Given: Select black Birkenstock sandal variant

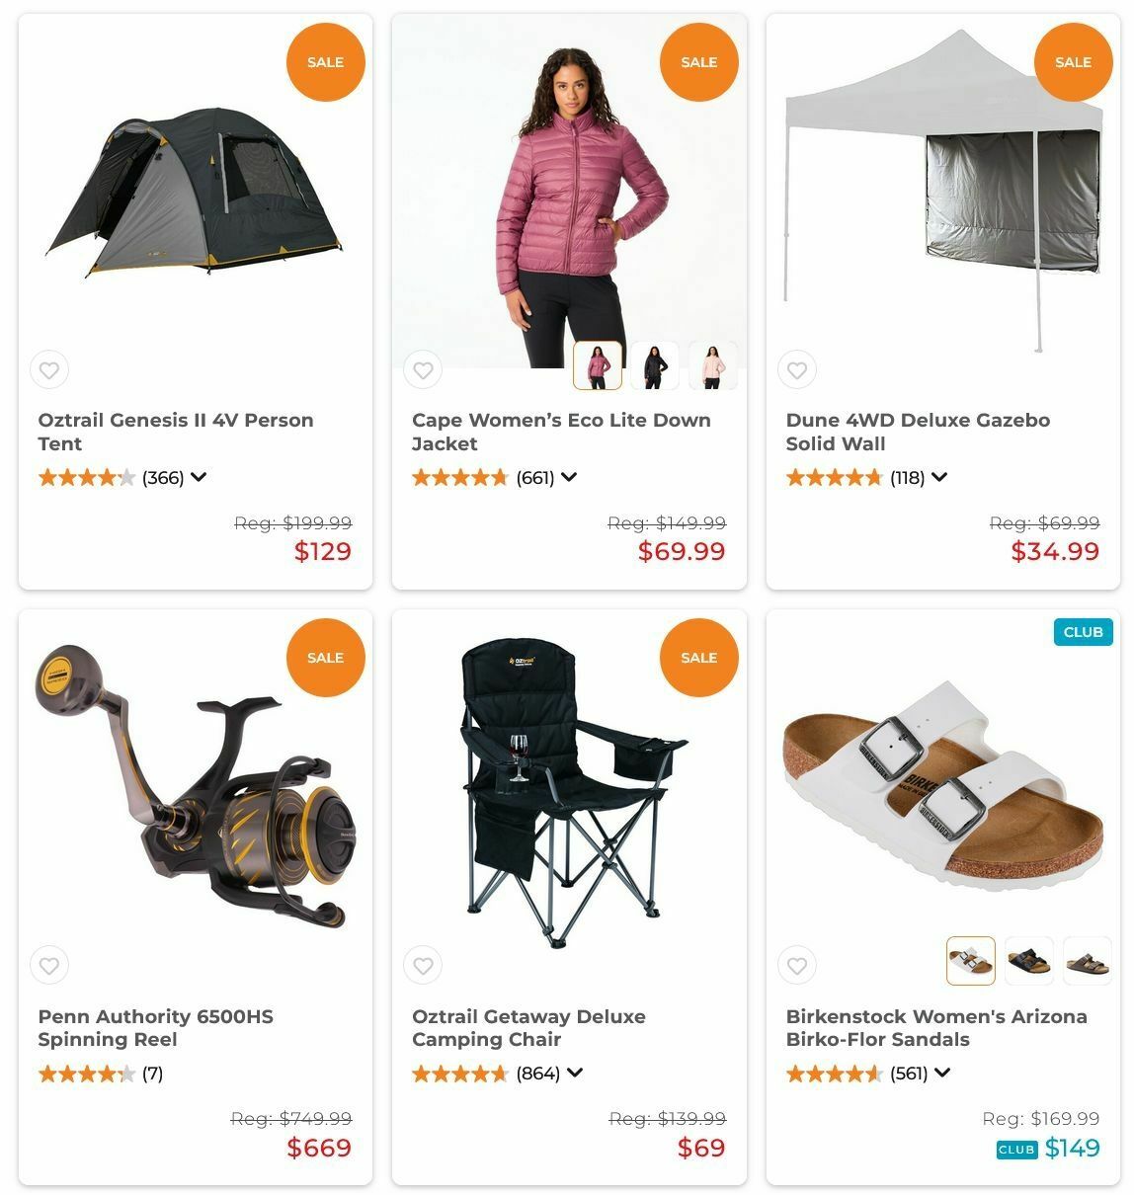Looking at the screenshot, I should 1029,961.
